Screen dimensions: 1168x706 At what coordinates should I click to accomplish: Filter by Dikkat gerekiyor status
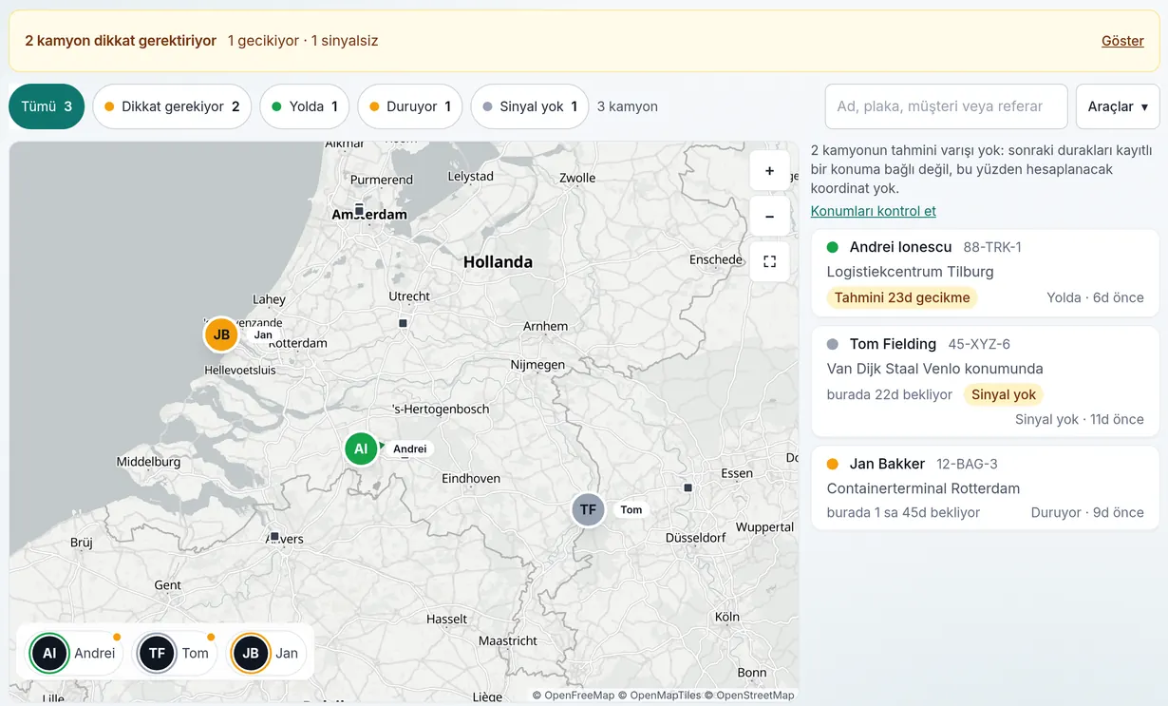click(172, 106)
